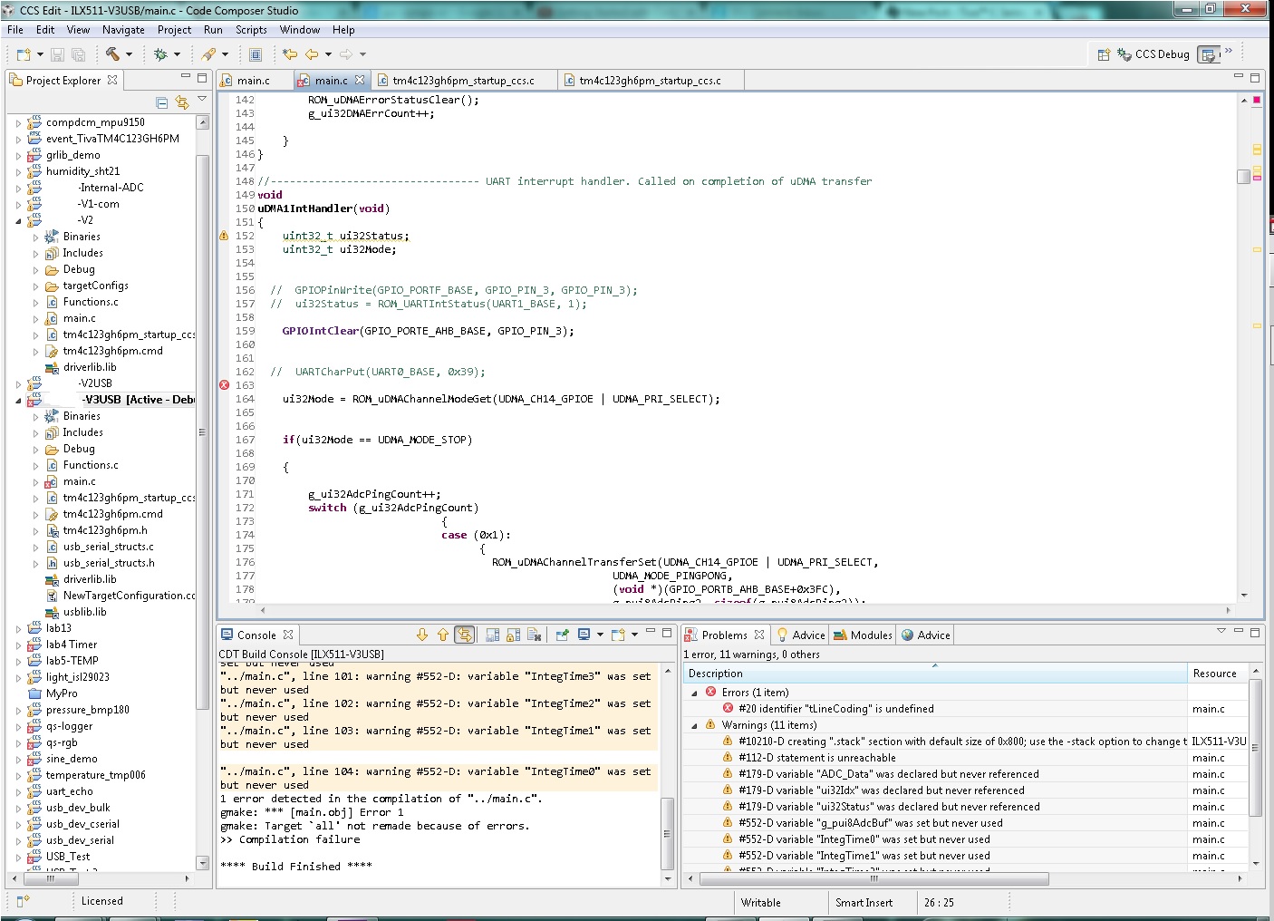The image size is (1274, 921).
Task: Open the Build hammer dropdown arrow
Action: (x=129, y=54)
